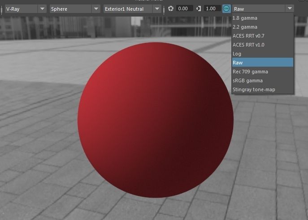Open the Sphere geometry dropdown
Image resolution: width=308 pixels, height=220 pixels.
75,9
